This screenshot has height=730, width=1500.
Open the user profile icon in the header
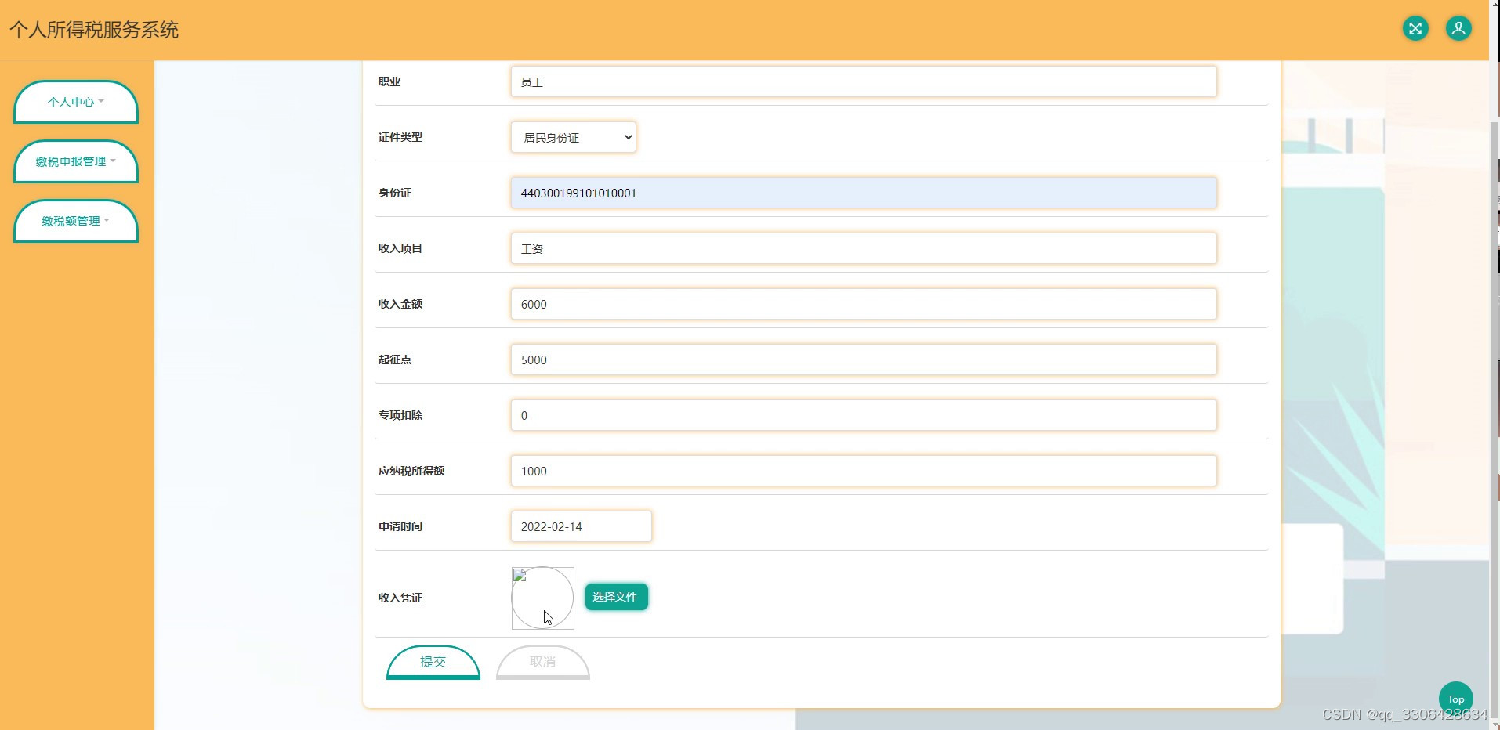coord(1458,29)
